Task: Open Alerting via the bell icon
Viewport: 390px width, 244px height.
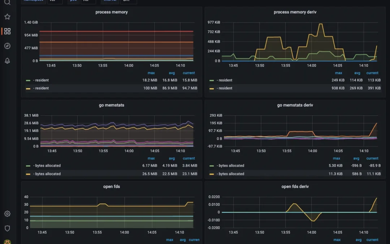Action: [7, 61]
